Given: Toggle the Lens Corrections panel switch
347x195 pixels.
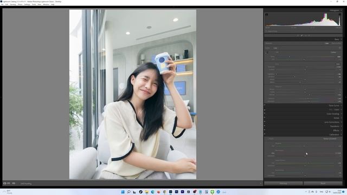Looking at the screenshot, I should tap(265, 122).
